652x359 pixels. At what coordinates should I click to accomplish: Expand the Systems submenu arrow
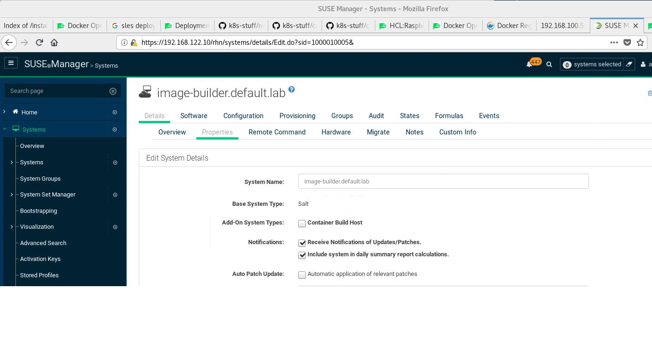coord(11,162)
